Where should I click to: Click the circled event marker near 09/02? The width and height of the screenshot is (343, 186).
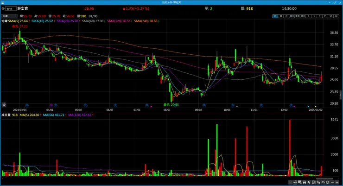click(204, 105)
